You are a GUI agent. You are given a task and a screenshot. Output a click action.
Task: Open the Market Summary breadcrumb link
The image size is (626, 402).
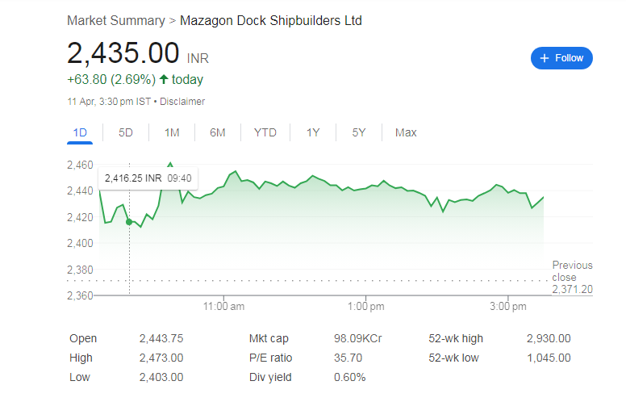click(x=115, y=20)
